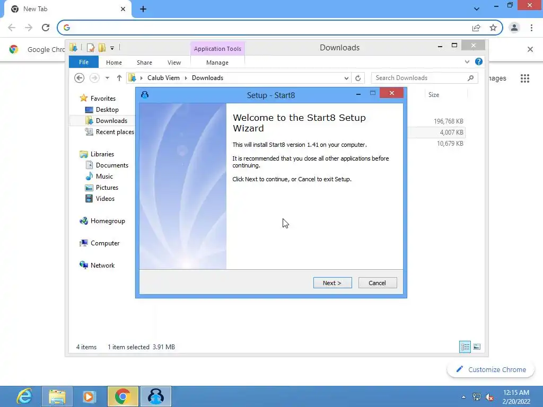The height and width of the screenshot is (407, 543).
Task: Expand Explorer ribbon chevron
Action: (467, 61)
